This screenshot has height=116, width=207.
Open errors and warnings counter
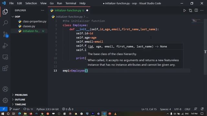[x=68, y=109]
